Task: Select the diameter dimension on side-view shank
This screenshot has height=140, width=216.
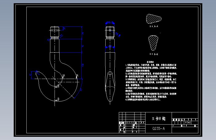Action: point(110,46)
